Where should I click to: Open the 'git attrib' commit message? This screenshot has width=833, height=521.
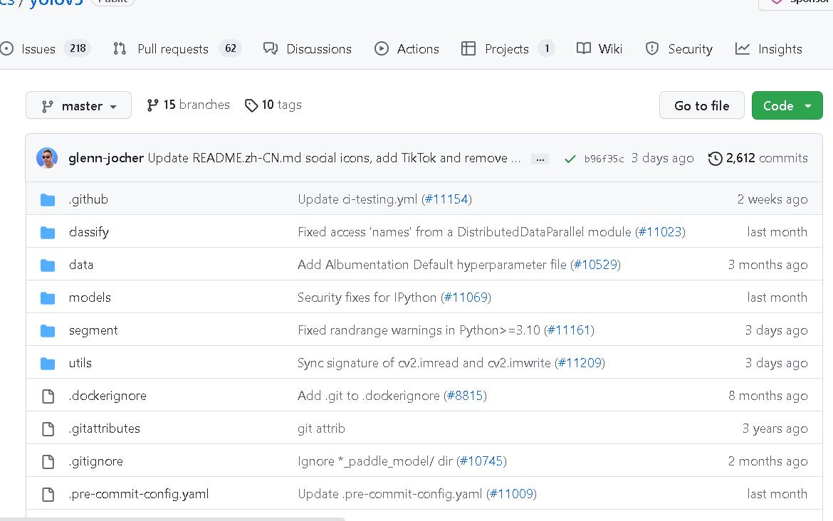(x=321, y=428)
